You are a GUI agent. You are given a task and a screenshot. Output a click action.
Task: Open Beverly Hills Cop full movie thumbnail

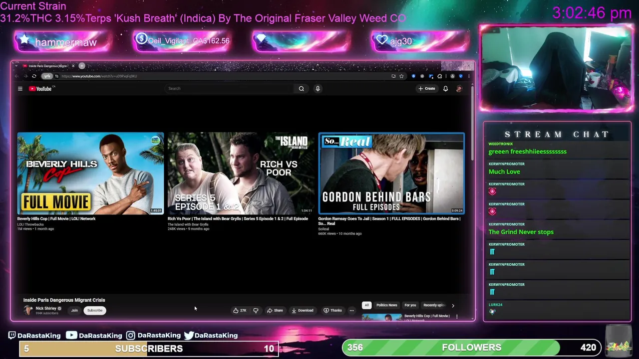[90, 173]
